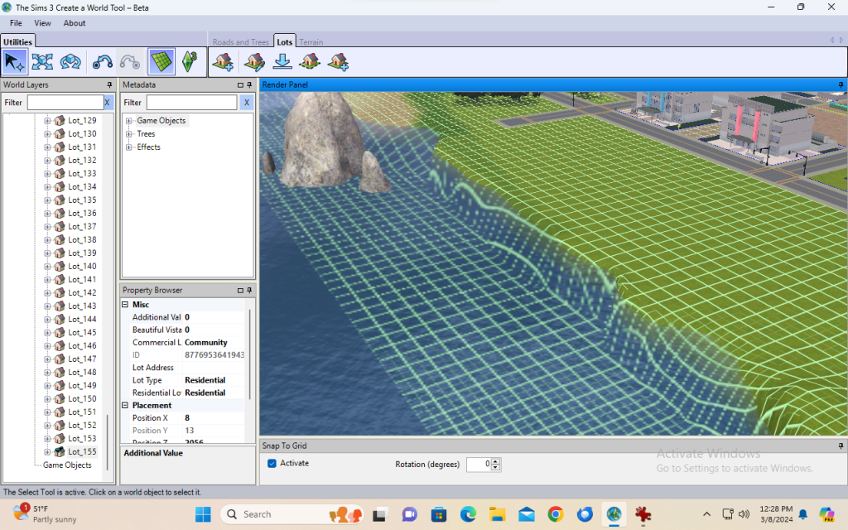Collapse the Misc property section
This screenshot has height=530, width=848.
click(x=126, y=305)
